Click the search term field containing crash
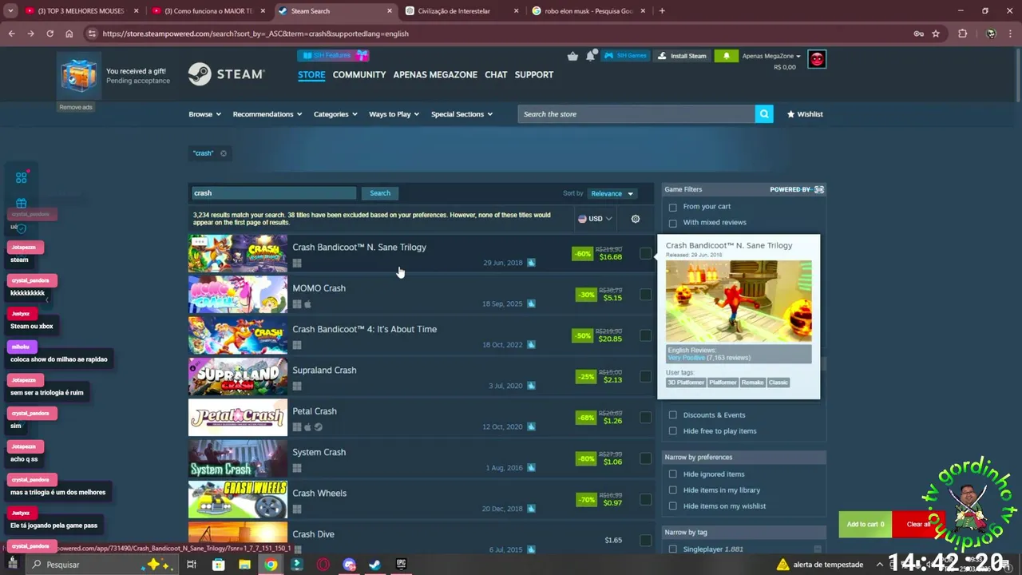 coord(273,193)
